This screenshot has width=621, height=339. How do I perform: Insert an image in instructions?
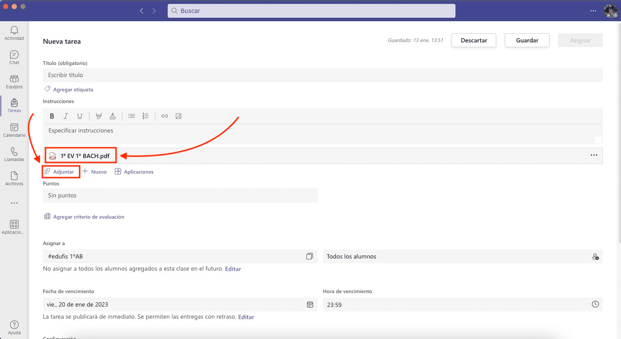pos(179,116)
